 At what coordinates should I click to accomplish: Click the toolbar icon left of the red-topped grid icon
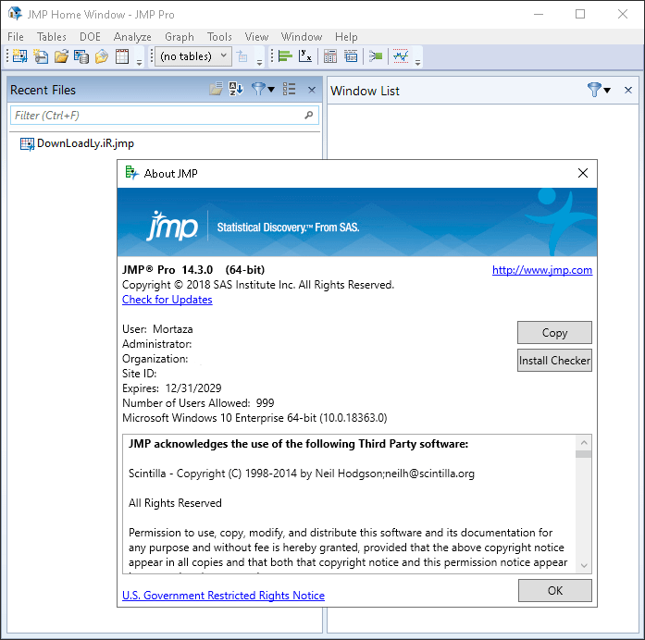click(101, 55)
